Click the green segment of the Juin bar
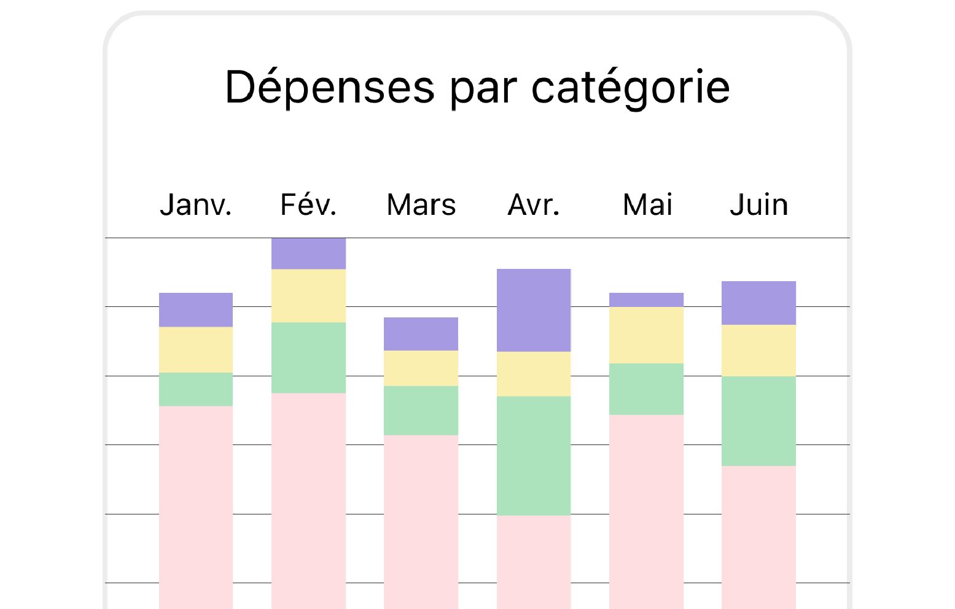This screenshot has height=609, width=955. pos(758,421)
